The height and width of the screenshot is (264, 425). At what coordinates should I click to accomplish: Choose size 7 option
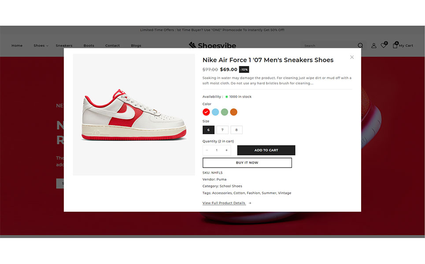222,130
